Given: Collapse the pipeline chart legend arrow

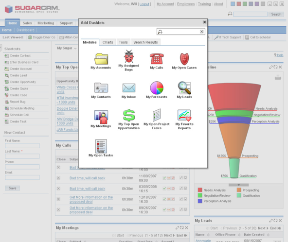Looking at the screenshot, I should [238, 185].
